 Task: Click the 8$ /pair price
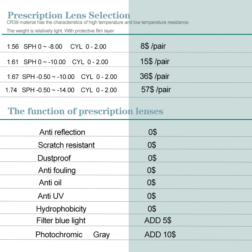pyautogui.click(x=153, y=46)
